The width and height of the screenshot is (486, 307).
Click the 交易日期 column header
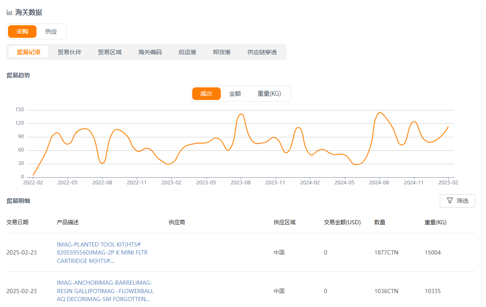tap(17, 222)
